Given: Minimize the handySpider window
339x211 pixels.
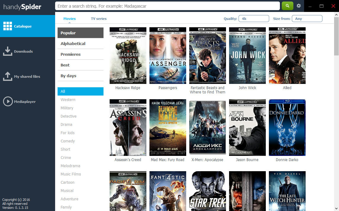Looking at the screenshot, I should (x=310, y=6).
